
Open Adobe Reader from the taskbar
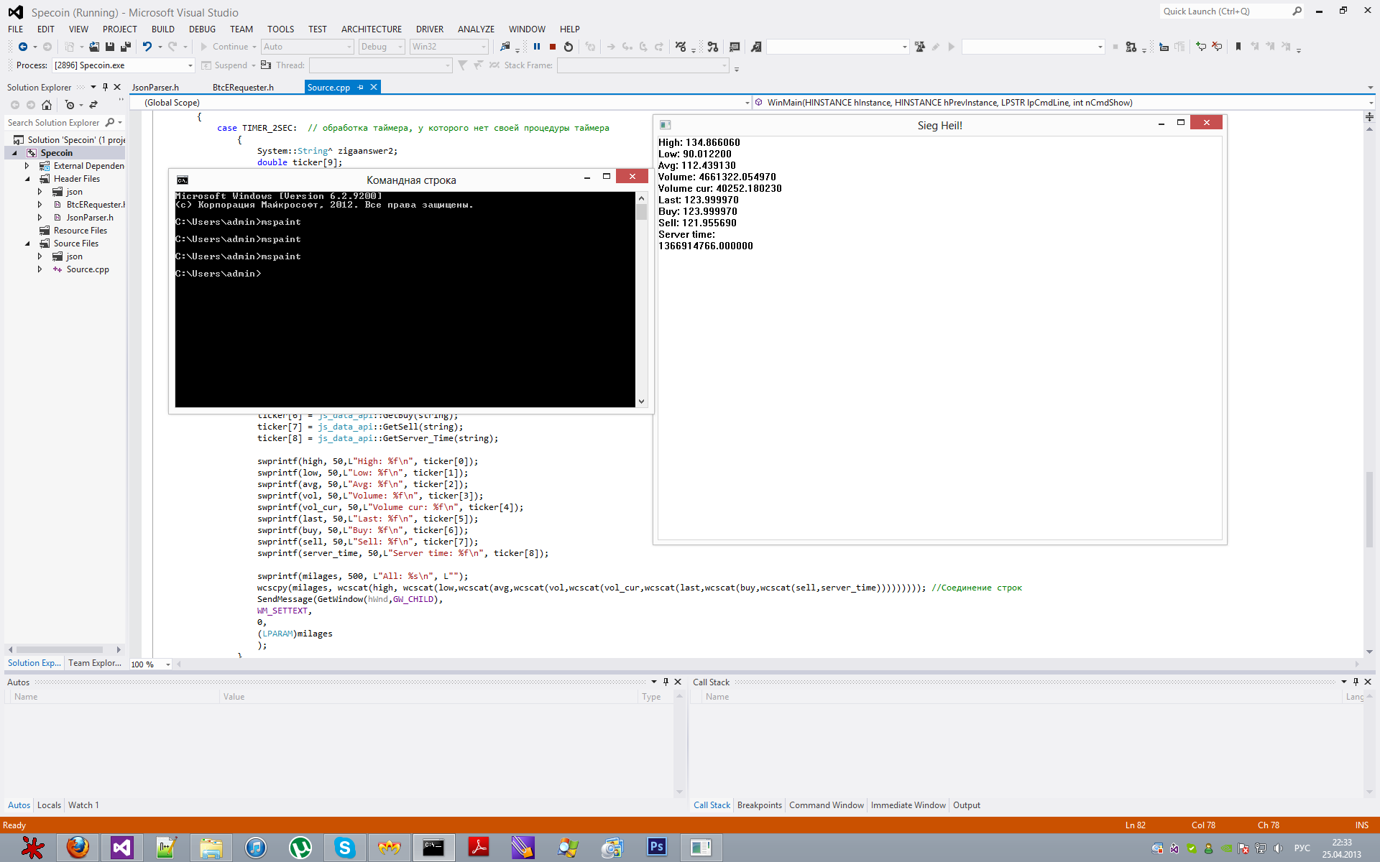pos(479,848)
